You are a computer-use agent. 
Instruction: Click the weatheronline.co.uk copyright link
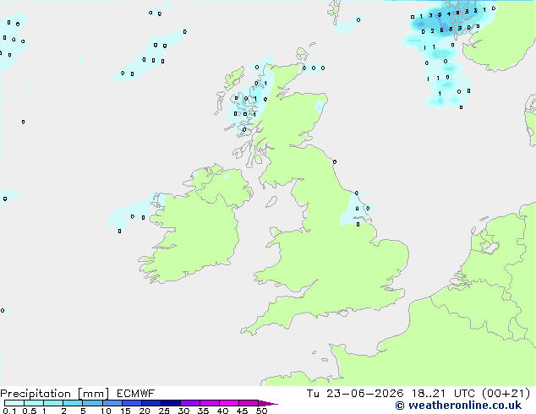point(458,406)
